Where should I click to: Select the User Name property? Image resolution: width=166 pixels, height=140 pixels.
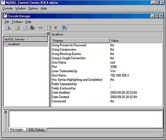(59, 63)
